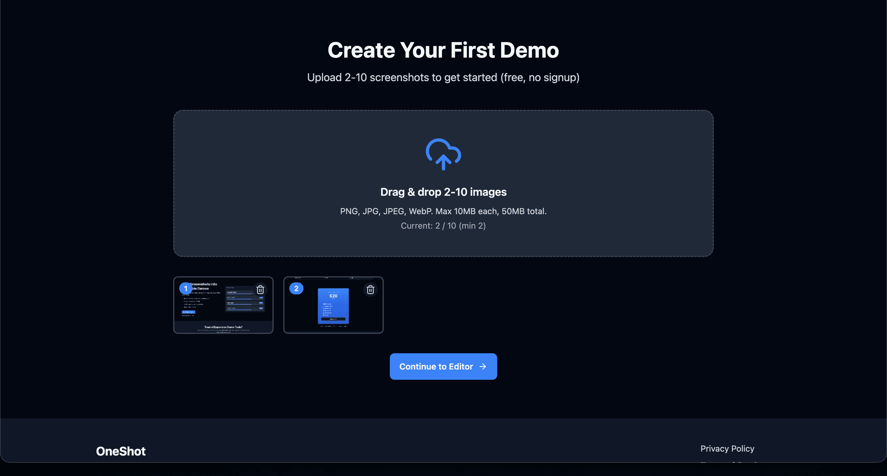This screenshot has width=887, height=476.
Task: Click the partially visible link below Privacy Policy
Action: 727,462
